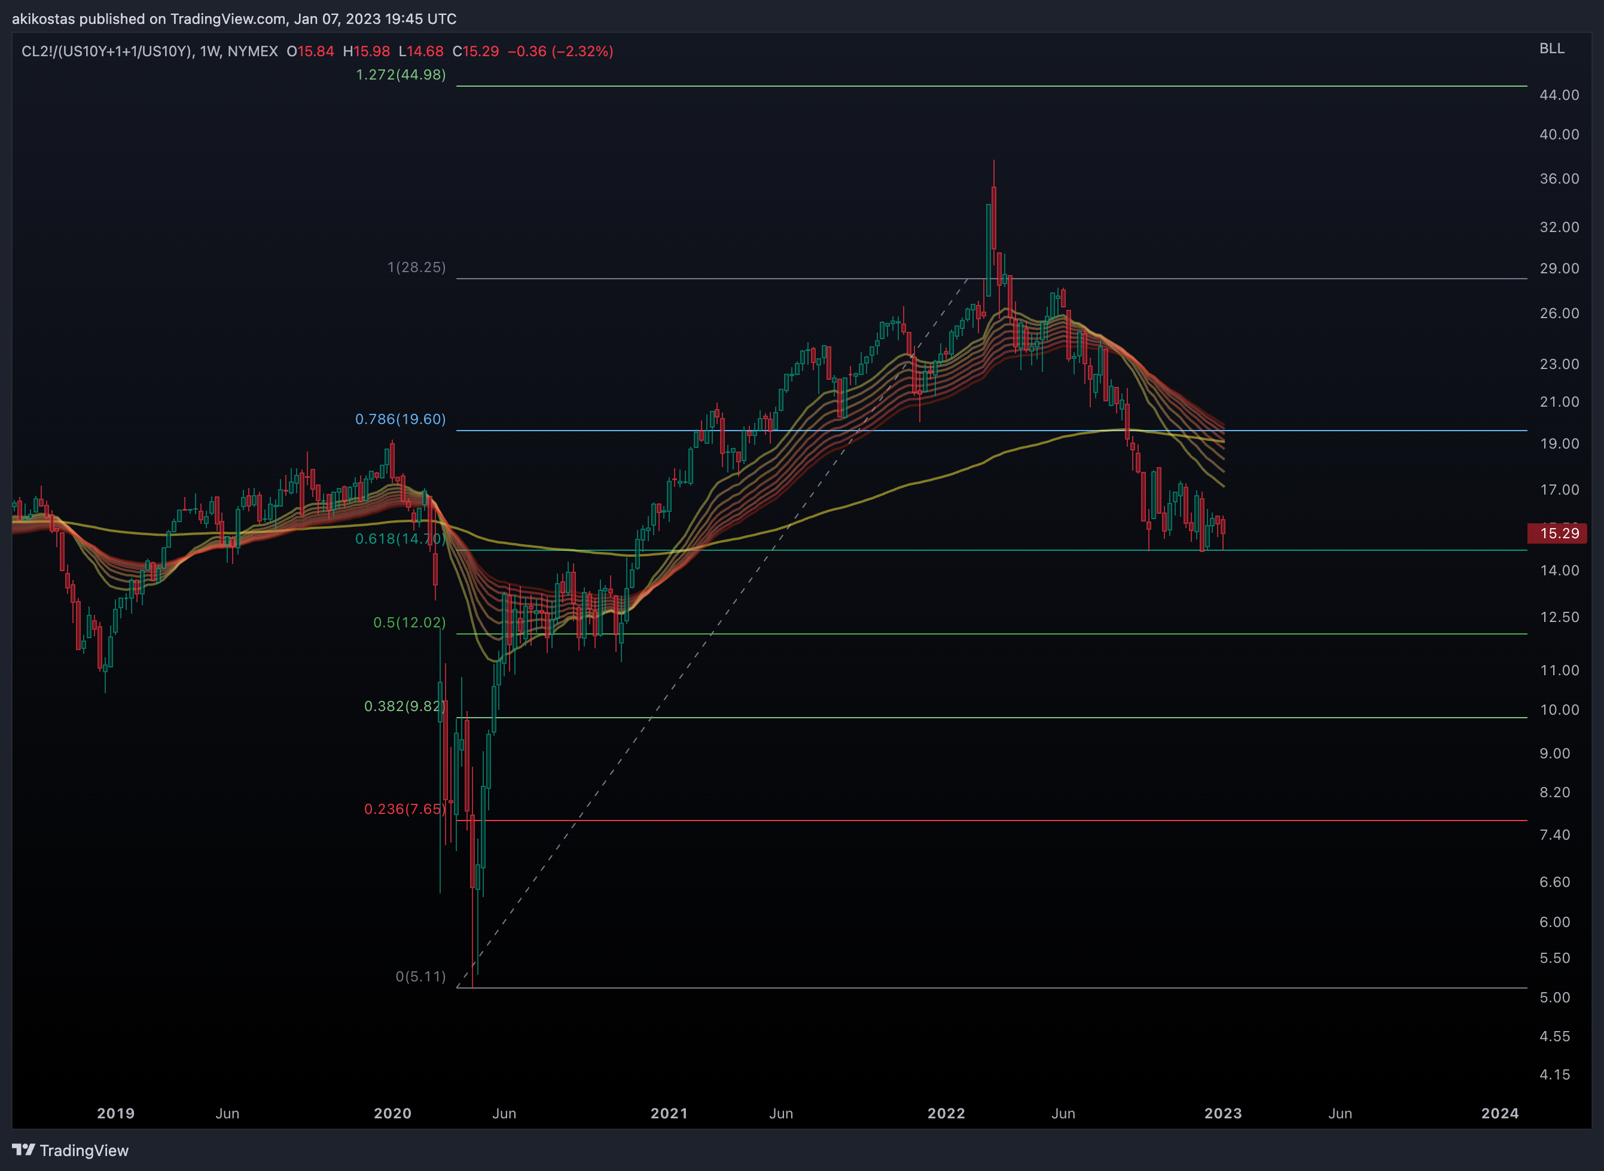Image resolution: width=1604 pixels, height=1171 pixels.
Task: Click the change value −0.36 (−2.32%)
Action: point(560,51)
